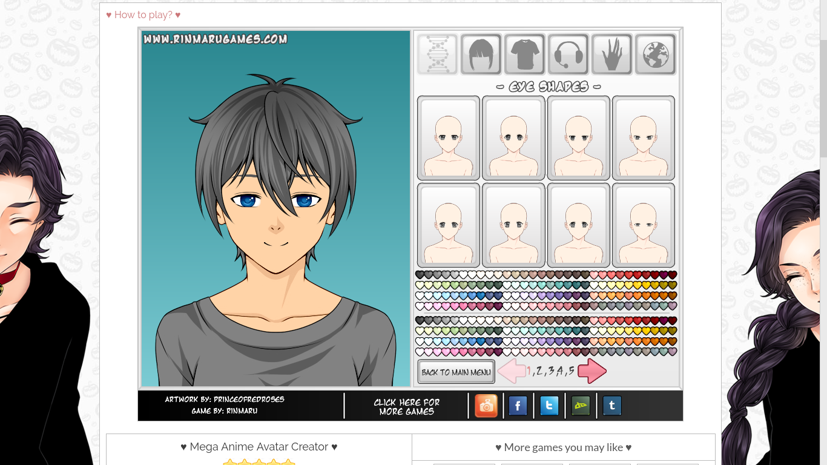Open the t-shirt clothing tab

[524, 54]
